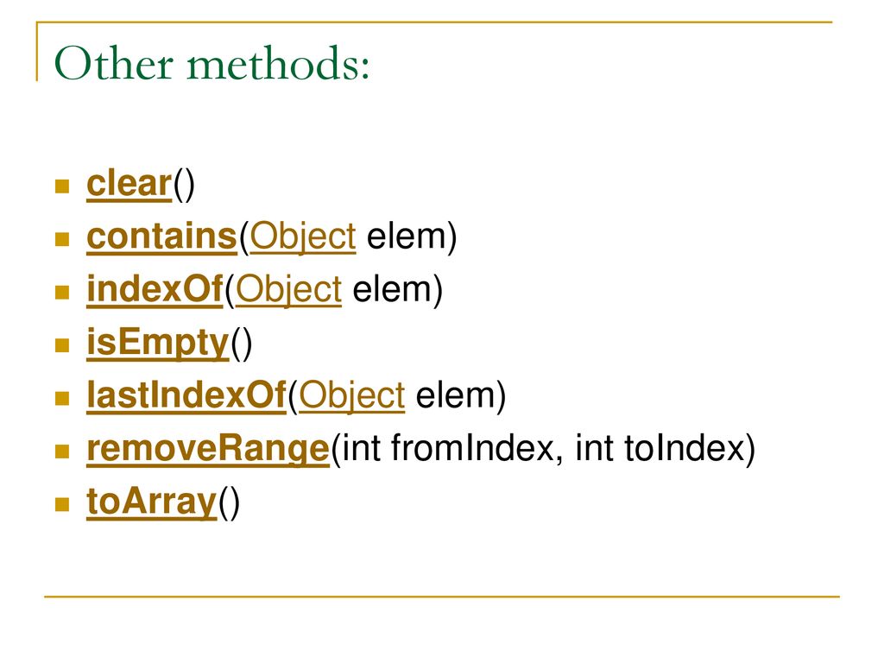
Task: Open the lastIndexOf method link
Action: click(186, 395)
